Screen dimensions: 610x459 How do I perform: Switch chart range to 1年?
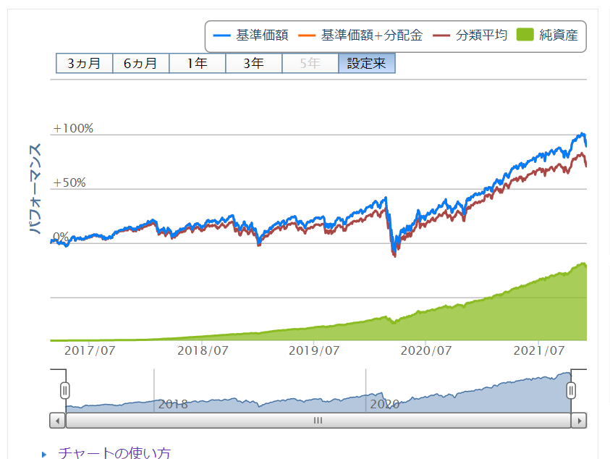point(197,64)
